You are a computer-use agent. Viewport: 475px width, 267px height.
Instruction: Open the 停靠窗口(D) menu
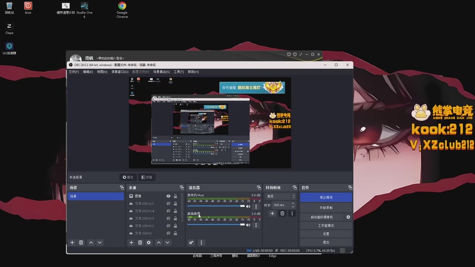120,72
